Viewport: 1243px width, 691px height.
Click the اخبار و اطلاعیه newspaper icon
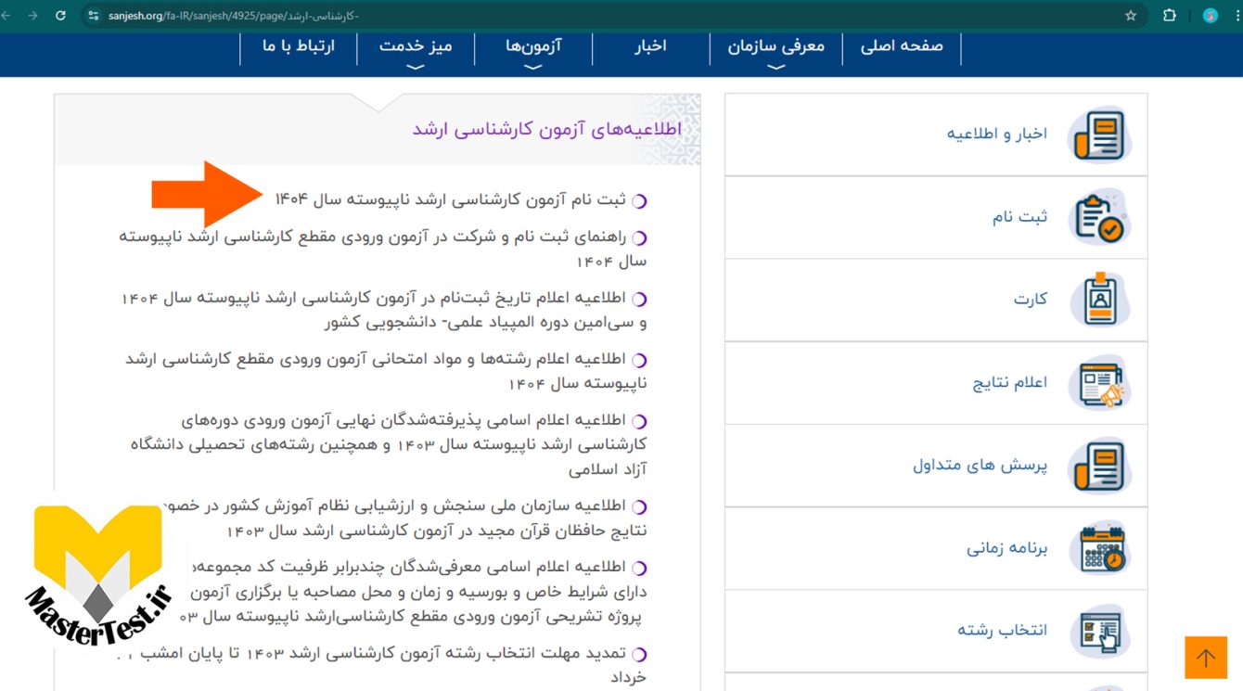[1099, 134]
